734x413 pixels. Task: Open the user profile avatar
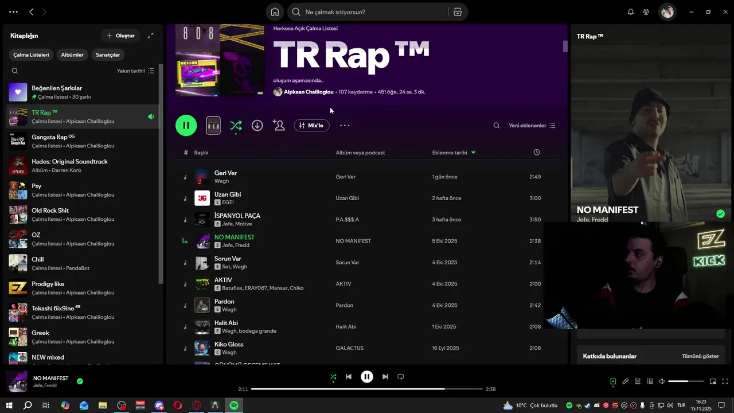667,12
